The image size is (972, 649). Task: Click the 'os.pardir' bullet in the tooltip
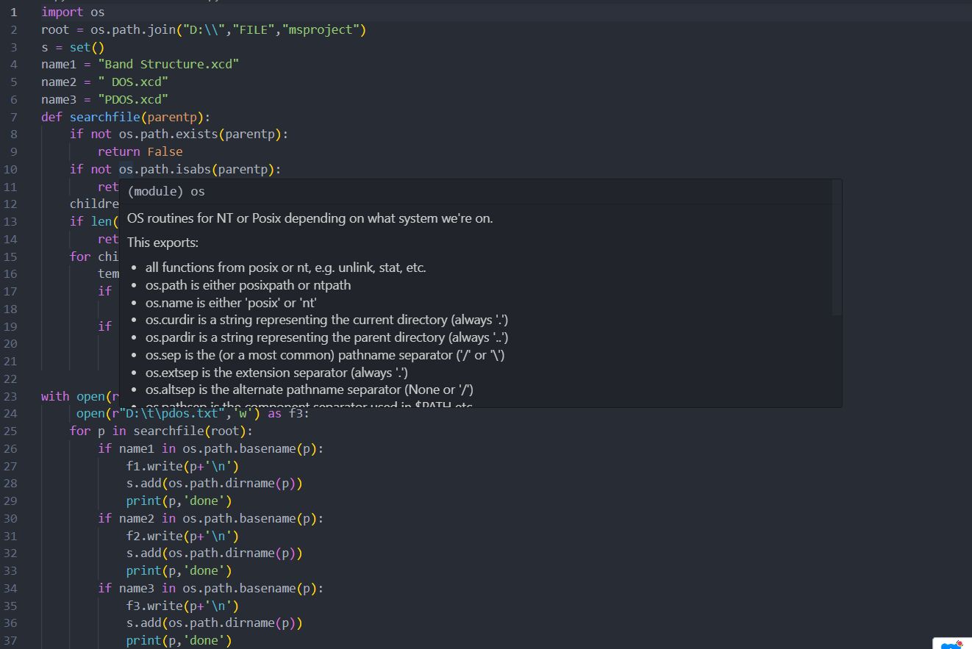pyautogui.click(x=327, y=337)
